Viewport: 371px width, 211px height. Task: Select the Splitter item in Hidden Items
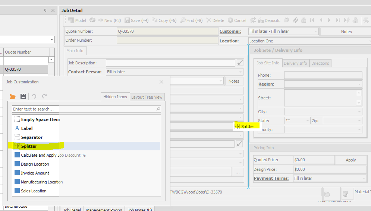[x=29, y=146]
